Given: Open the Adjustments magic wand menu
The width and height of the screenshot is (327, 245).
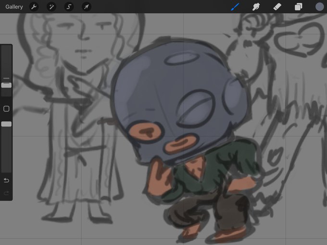Looking at the screenshot, I should 51,7.
